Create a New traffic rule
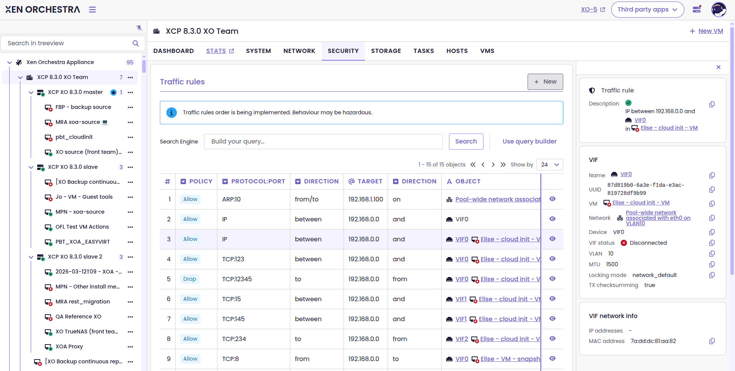 pyautogui.click(x=545, y=82)
